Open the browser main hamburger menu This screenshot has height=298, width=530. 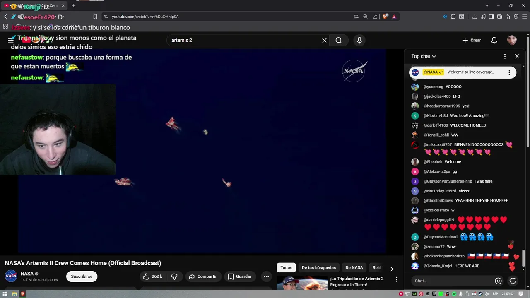(x=525, y=17)
